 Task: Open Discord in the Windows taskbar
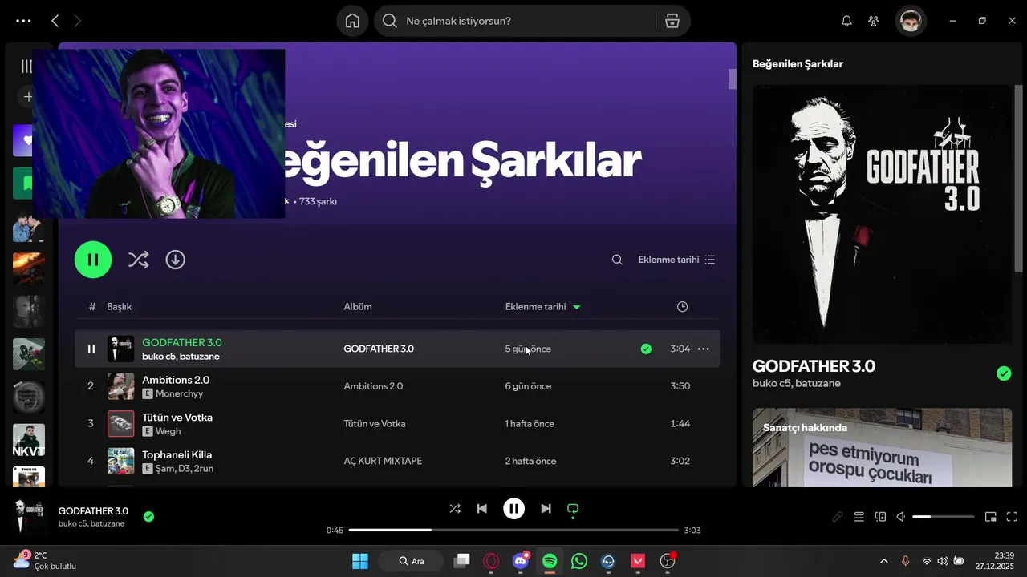[521, 561]
